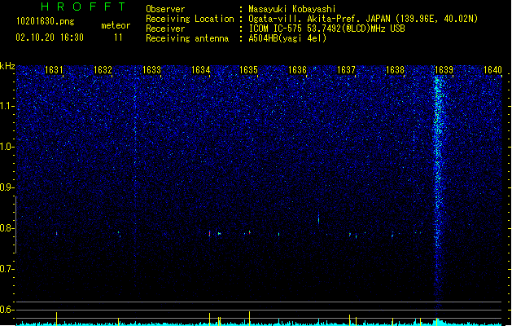Click the meteor label
This screenshot has width=512, height=326.
116,25
